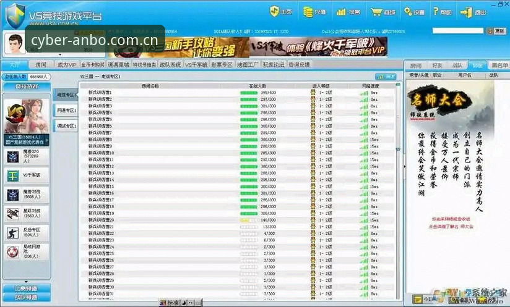Image resolution: width=510 pixels, height=307 pixels.
Task: Select the 调试专区1 zone
Action: [66, 125]
